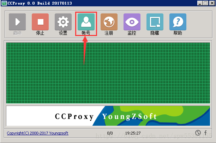Click the CCProxy title bar app icon

[4, 3]
